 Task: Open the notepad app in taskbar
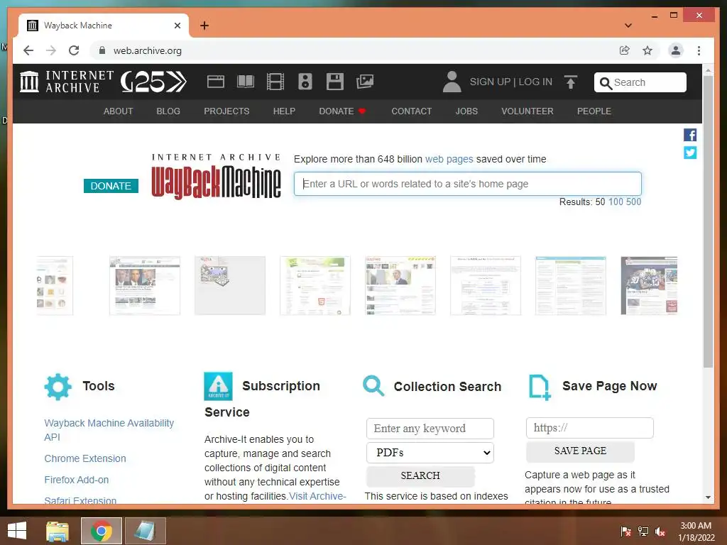[145, 531]
